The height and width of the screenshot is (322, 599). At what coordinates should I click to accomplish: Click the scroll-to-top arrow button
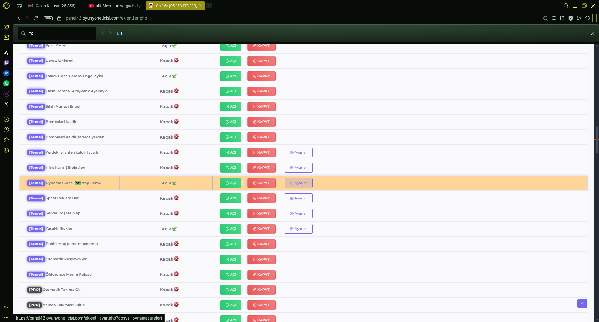coord(582,303)
